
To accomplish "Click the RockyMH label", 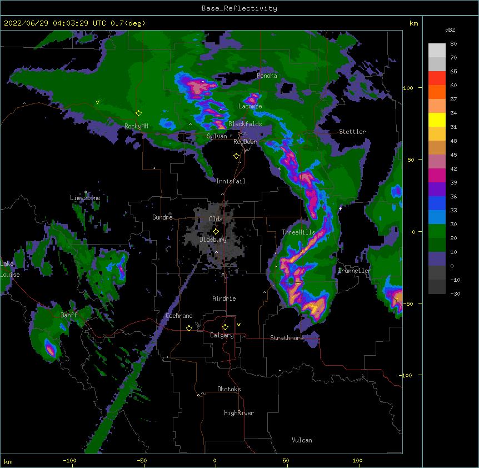I will coord(136,126).
